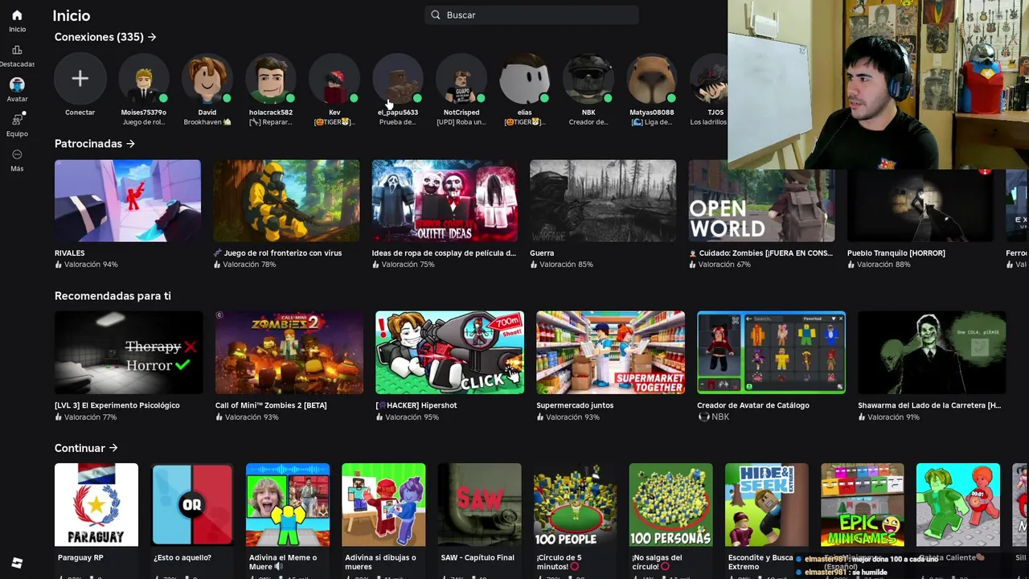
Task: Open the ¿Esto o aquello? game tile
Action: tap(192, 505)
